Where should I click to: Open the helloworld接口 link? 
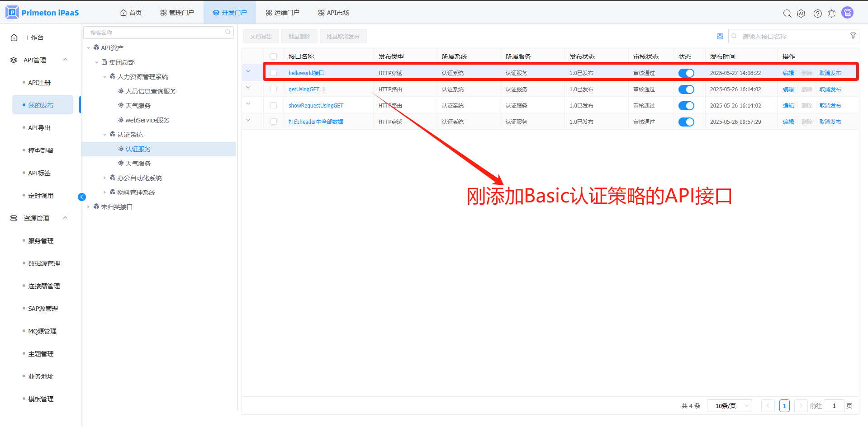(x=306, y=73)
